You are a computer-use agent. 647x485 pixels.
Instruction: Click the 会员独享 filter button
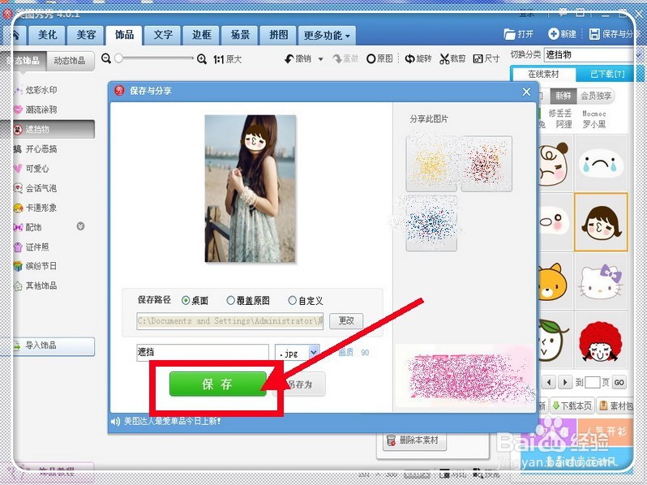pyautogui.click(x=596, y=96)
